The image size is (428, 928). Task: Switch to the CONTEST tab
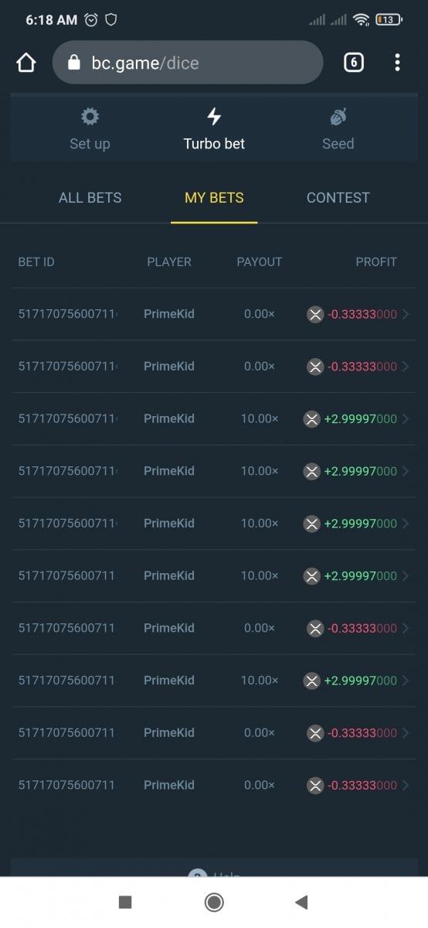(338, 198)
